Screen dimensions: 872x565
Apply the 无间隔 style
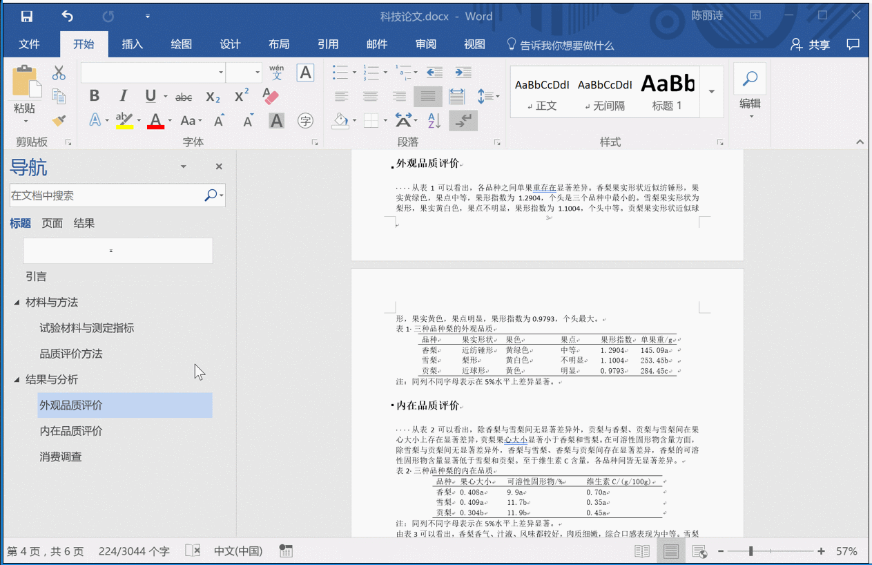(x=605, y=93)
